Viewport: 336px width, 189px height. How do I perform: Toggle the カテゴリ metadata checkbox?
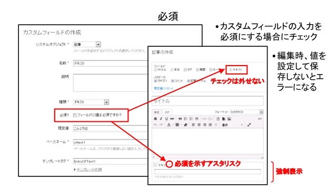155,81
